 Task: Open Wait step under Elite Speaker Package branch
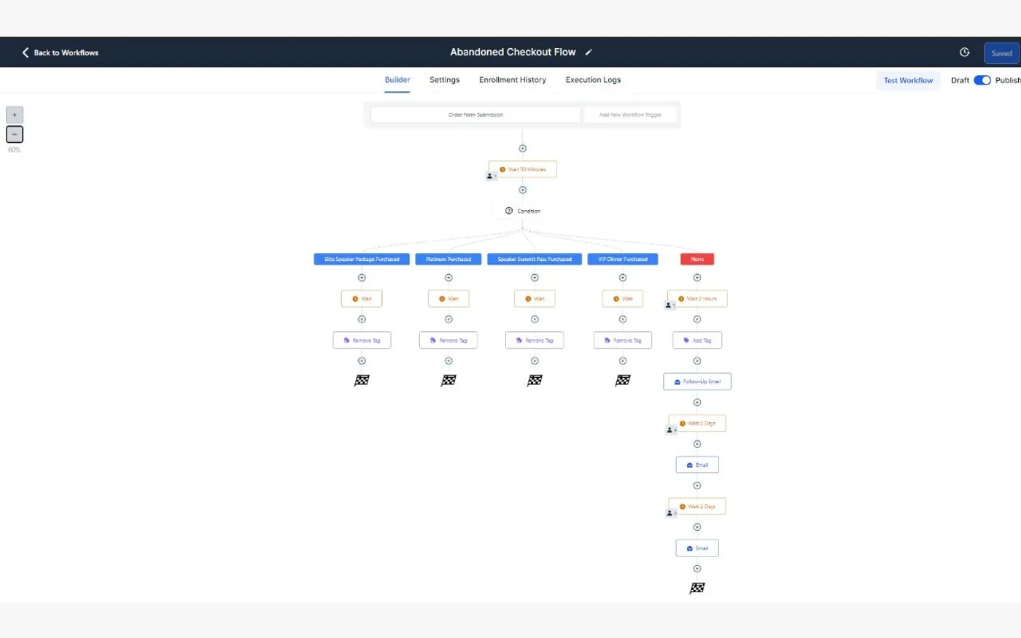pos(362,298)
